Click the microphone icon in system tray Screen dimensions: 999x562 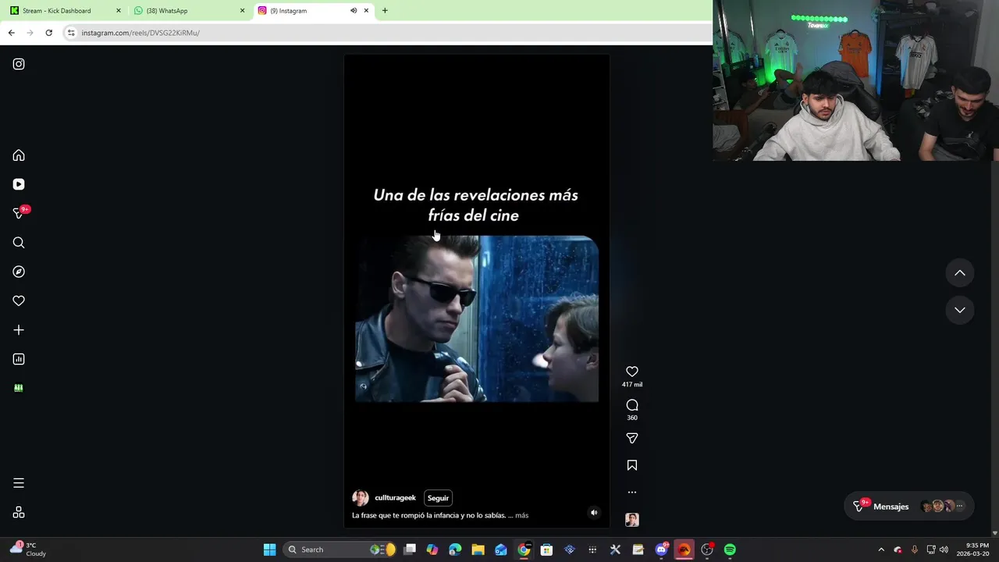tap(914, 550)
